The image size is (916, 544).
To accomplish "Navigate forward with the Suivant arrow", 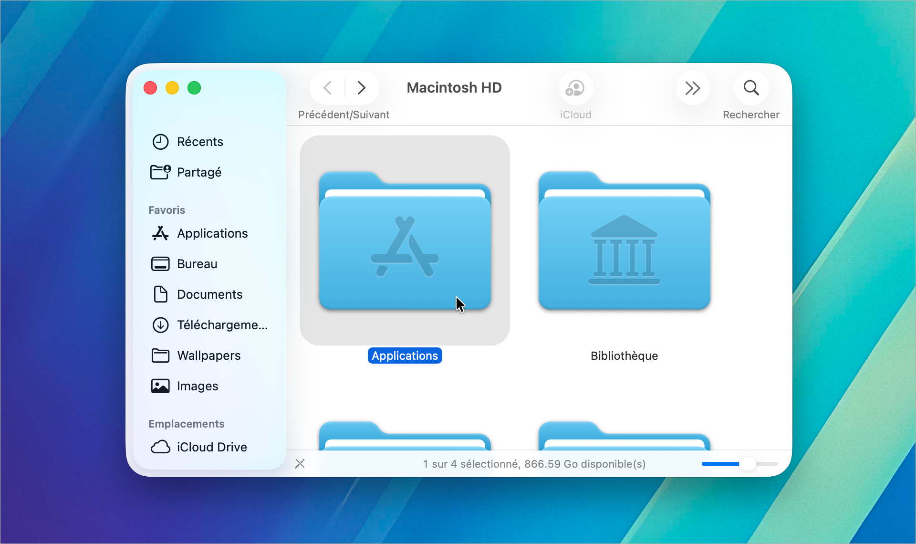I will pos(361,87).
